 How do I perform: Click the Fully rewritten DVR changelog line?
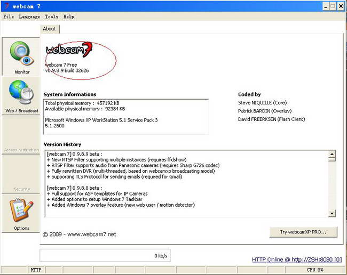point(131,171)
